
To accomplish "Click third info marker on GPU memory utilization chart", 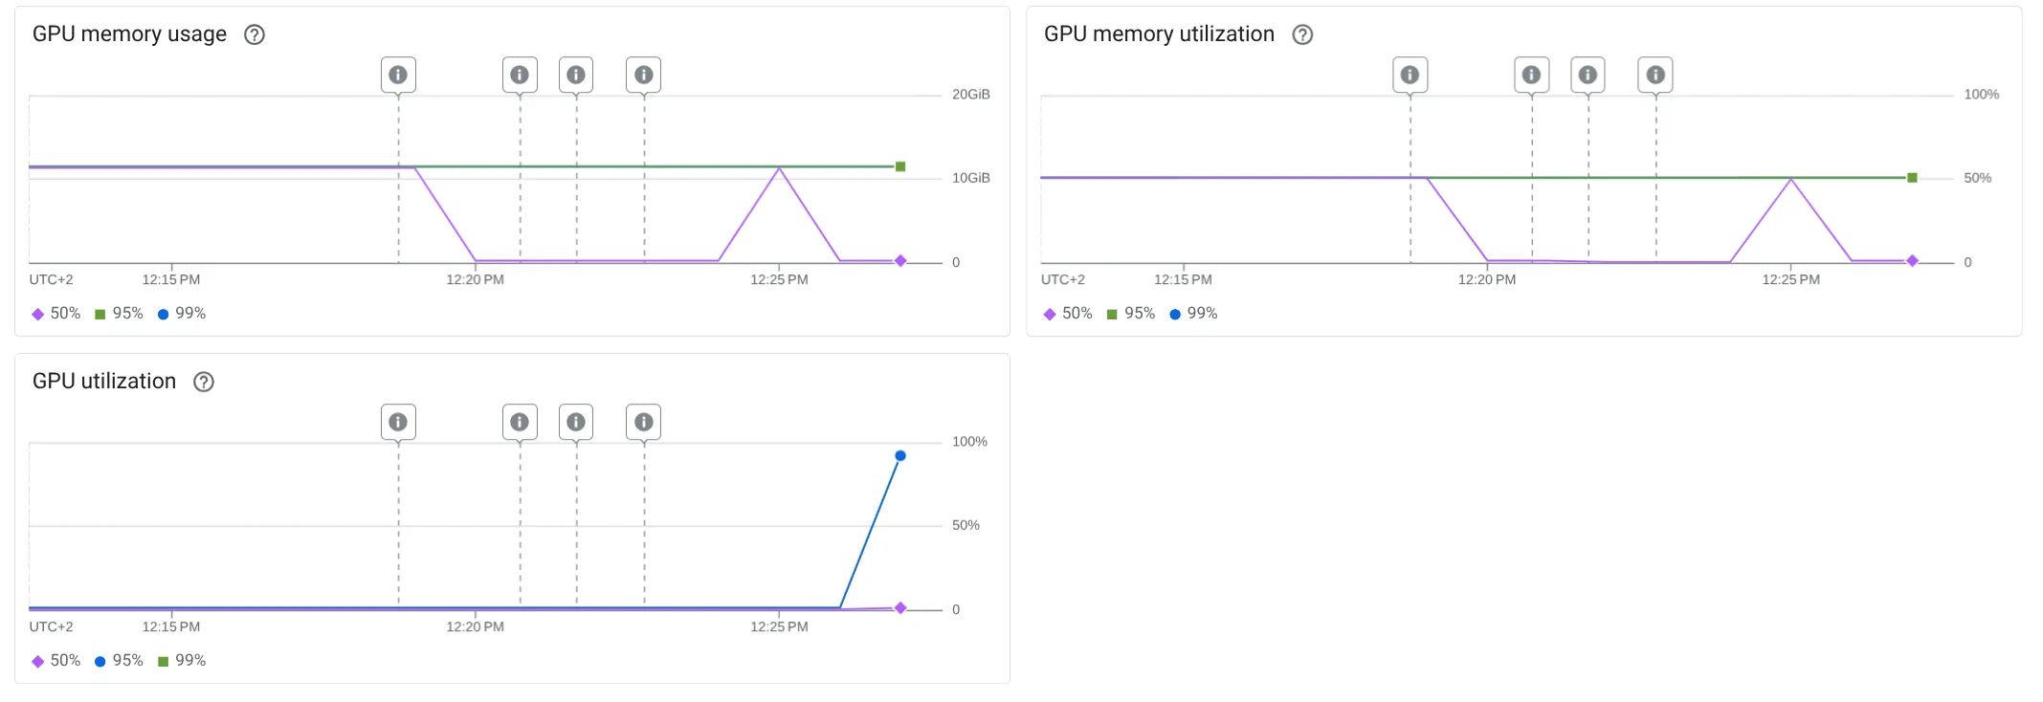I will coord(1588,75).
